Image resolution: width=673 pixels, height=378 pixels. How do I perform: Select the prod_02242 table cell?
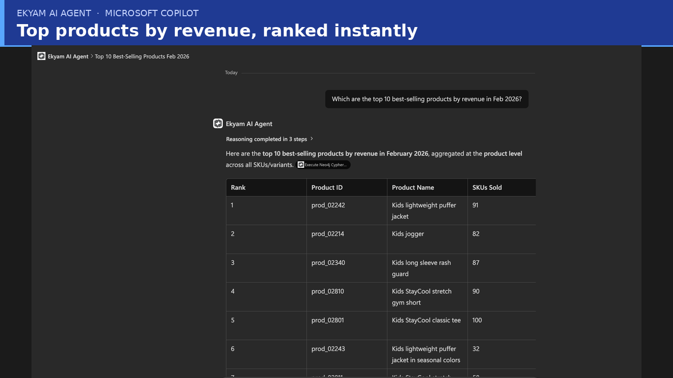(x=347, y=211)
